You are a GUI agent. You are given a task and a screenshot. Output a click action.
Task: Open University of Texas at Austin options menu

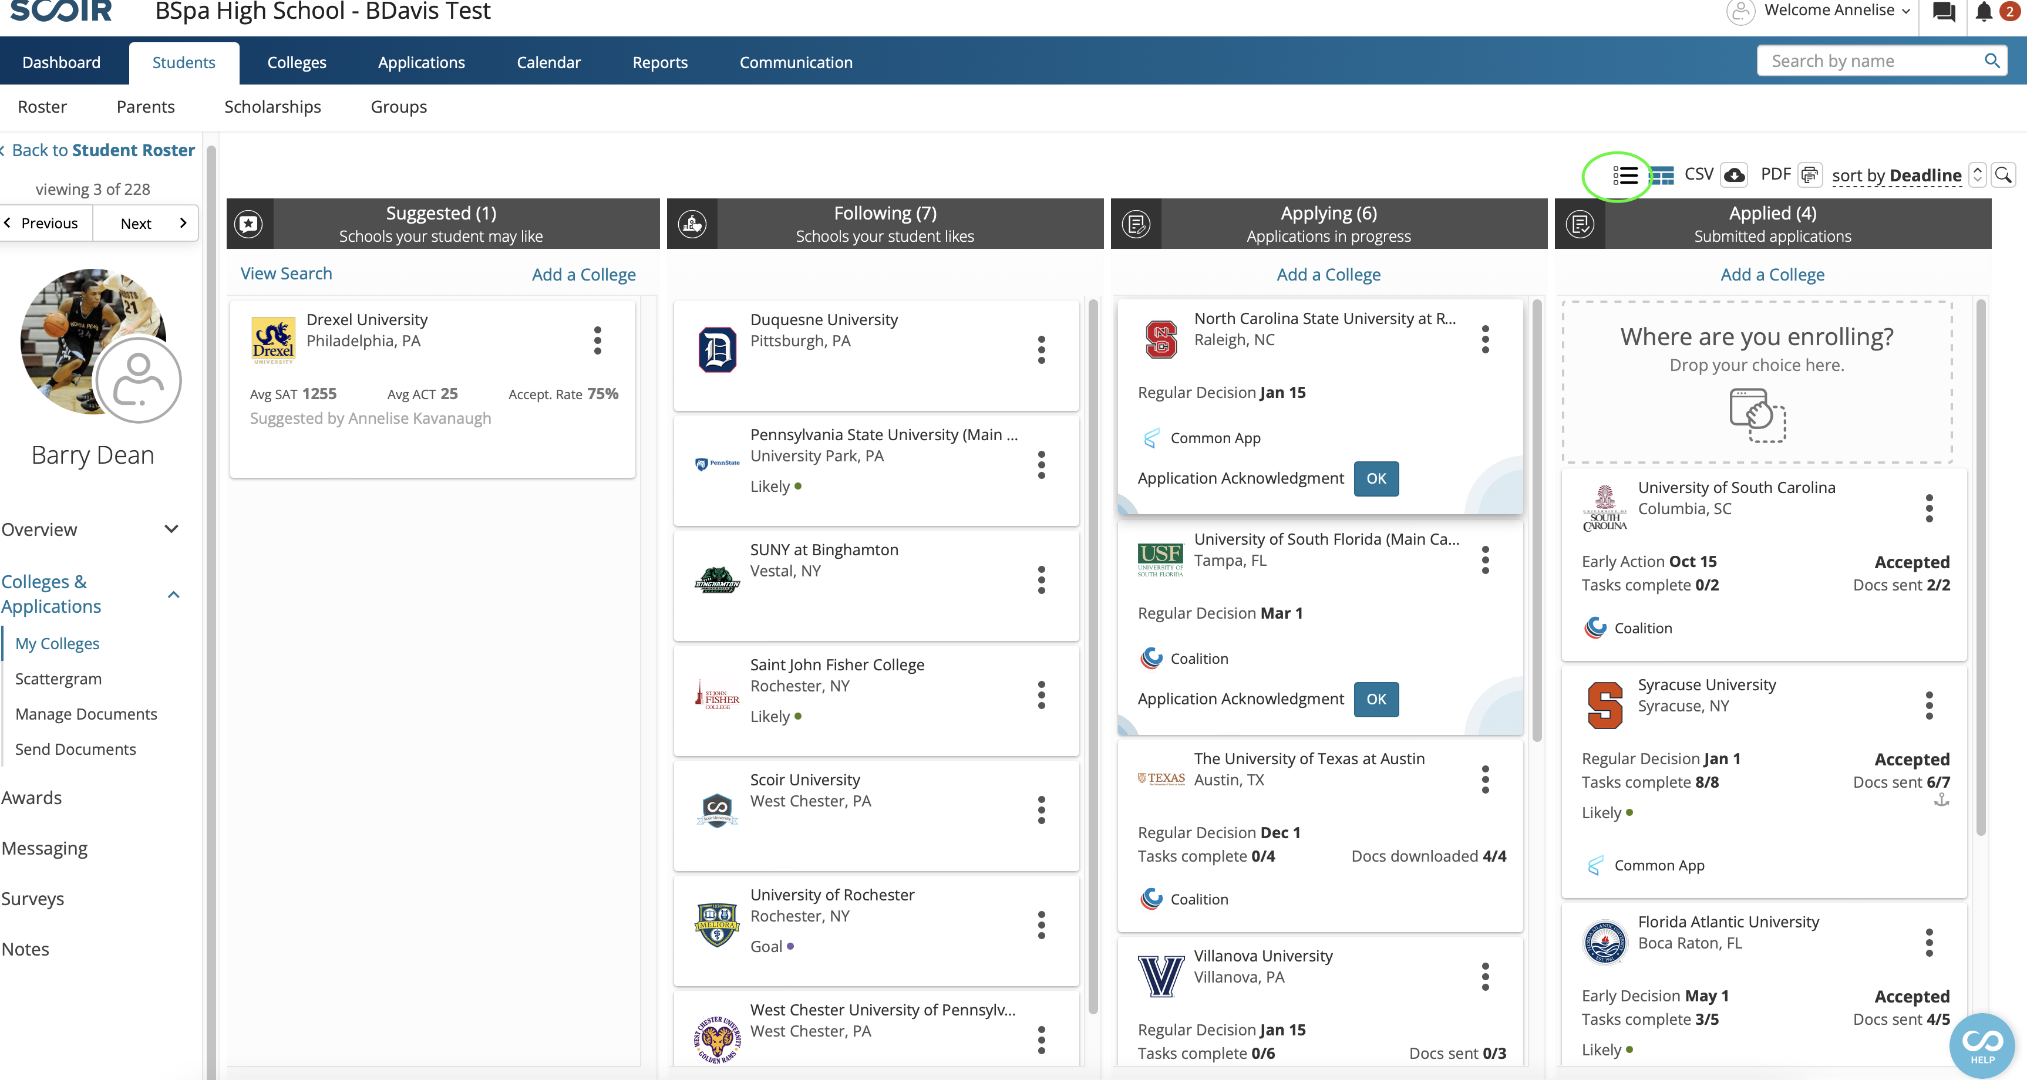(x=1485, y=779)
